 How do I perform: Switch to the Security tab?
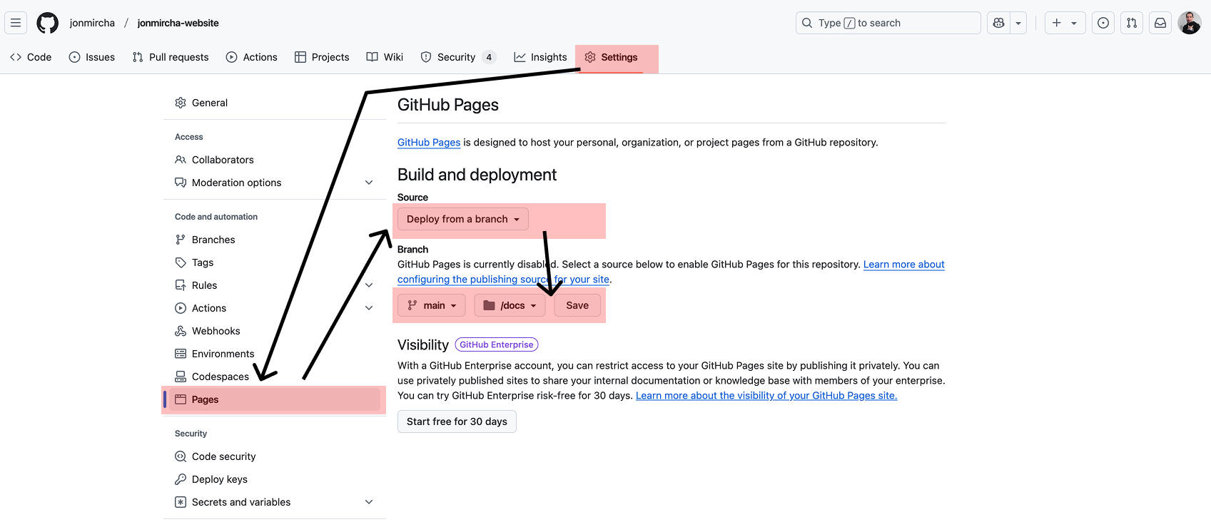(x=457, y=57)
